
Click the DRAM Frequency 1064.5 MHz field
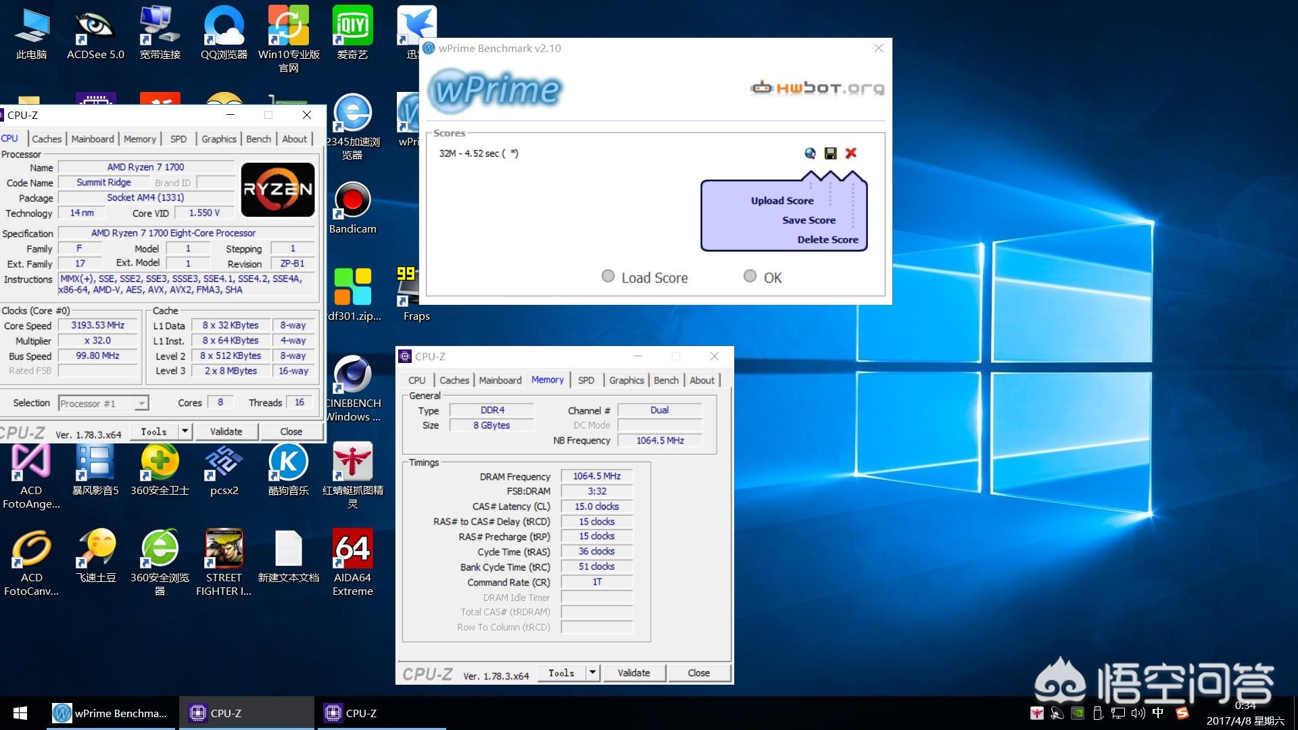(x=596, y=476)
